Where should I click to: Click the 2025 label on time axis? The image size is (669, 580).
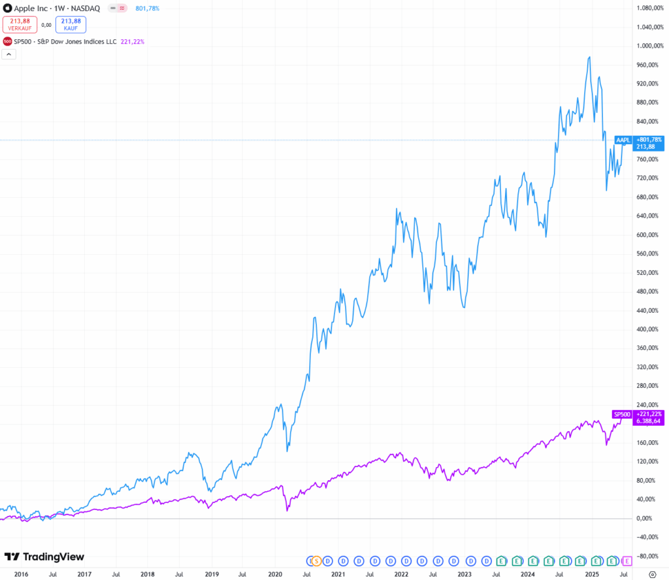(x=592, y=574)
